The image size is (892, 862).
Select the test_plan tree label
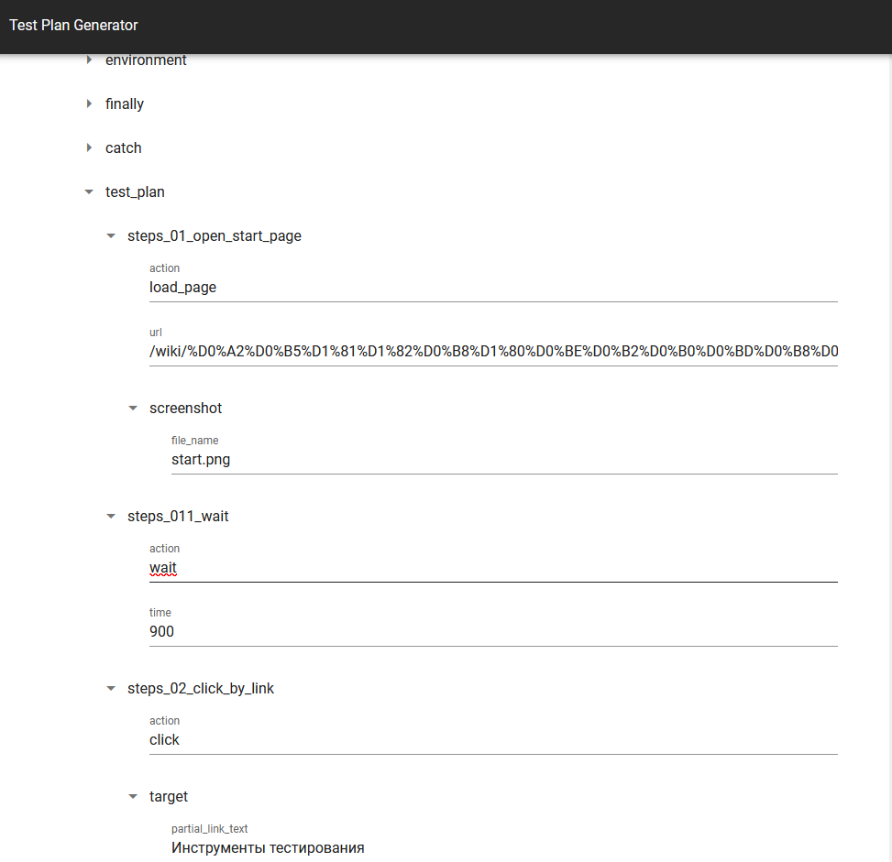coord(135,192)
